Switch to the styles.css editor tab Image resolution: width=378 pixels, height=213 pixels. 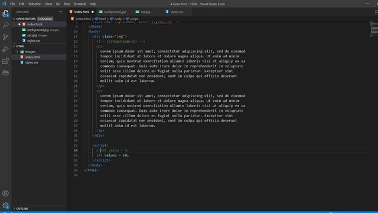click(177, 12)
